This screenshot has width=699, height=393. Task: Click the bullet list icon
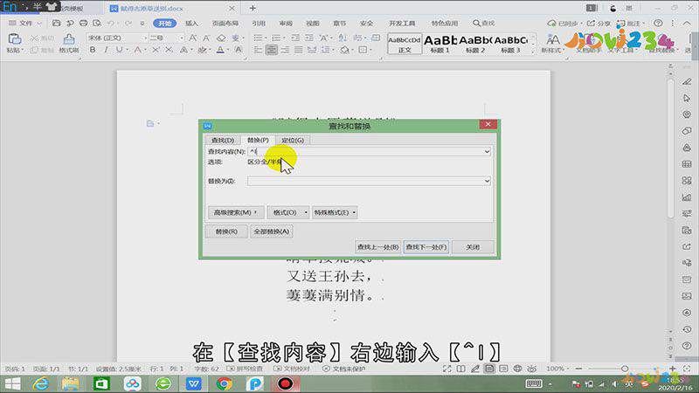[258, 38]
